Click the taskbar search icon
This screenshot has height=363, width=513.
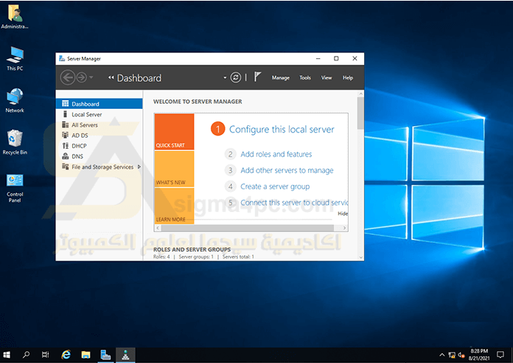click(26, 355)
